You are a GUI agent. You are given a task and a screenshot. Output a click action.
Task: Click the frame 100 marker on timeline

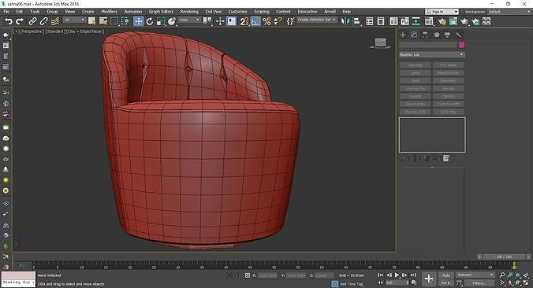(x=514, y=266)
